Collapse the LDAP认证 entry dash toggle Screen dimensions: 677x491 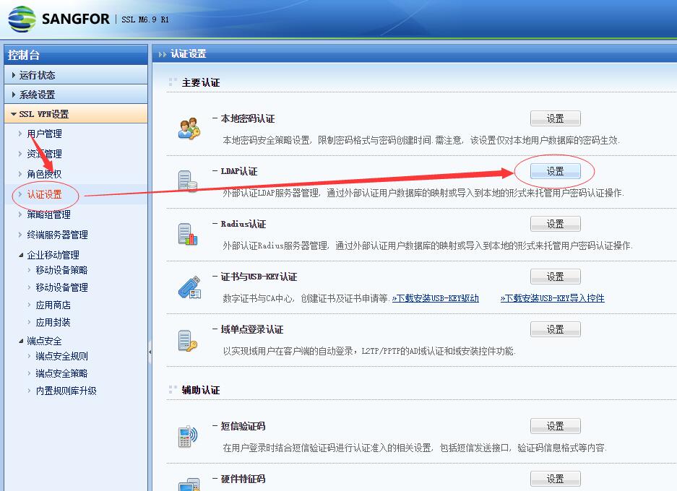coord(215,171)
